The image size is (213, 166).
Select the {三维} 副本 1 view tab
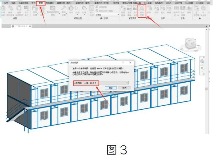point(21,26)
